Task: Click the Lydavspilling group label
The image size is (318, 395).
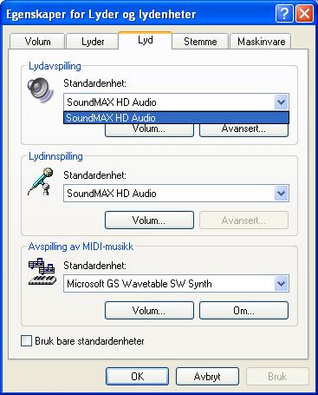Action: [x=55, y=66]
